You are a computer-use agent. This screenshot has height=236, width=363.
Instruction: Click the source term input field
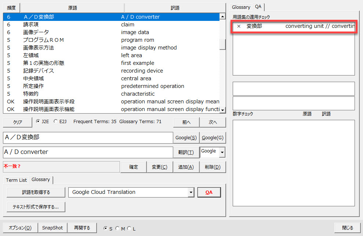[87, 138]
